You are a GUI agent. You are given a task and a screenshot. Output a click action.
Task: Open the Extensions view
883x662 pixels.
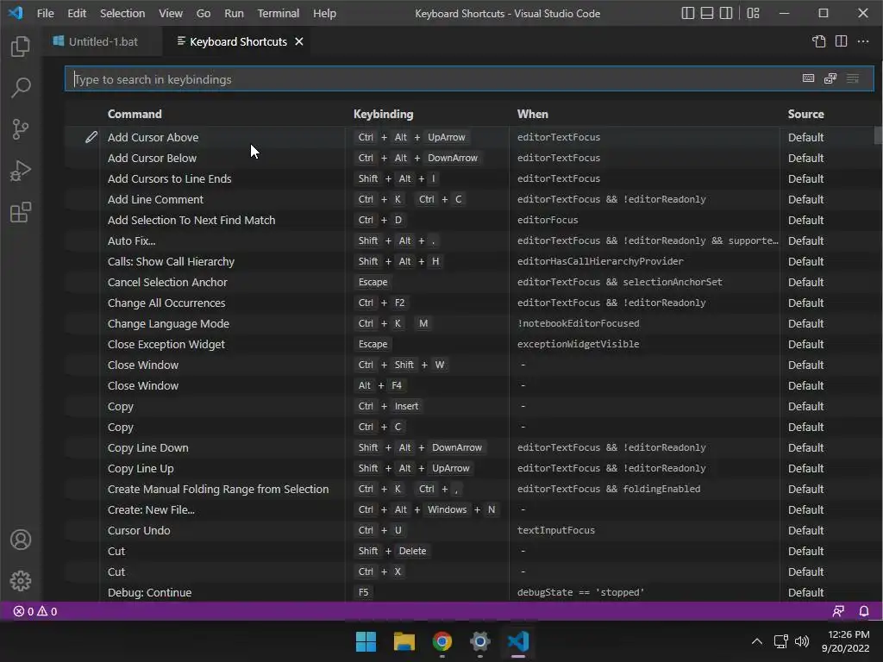[x=21, y=212]
